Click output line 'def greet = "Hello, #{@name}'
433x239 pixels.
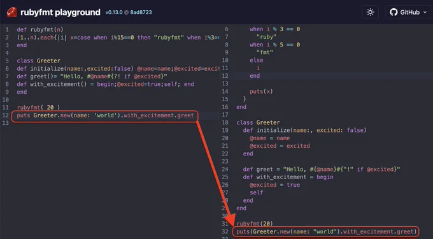coord(322,169)
